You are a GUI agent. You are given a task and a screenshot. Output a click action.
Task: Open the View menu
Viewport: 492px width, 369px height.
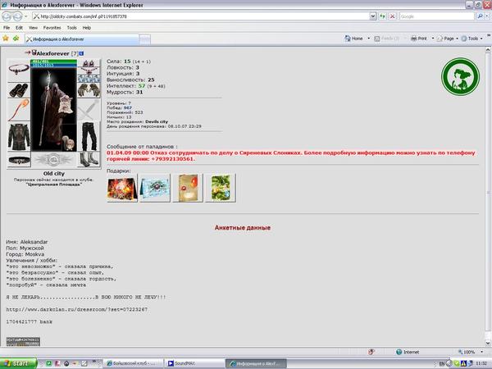tap(33, 28)
